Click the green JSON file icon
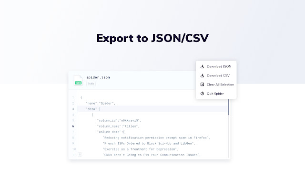Image resolution: width=305 pixels, height=191 pixels. (78, 80)
